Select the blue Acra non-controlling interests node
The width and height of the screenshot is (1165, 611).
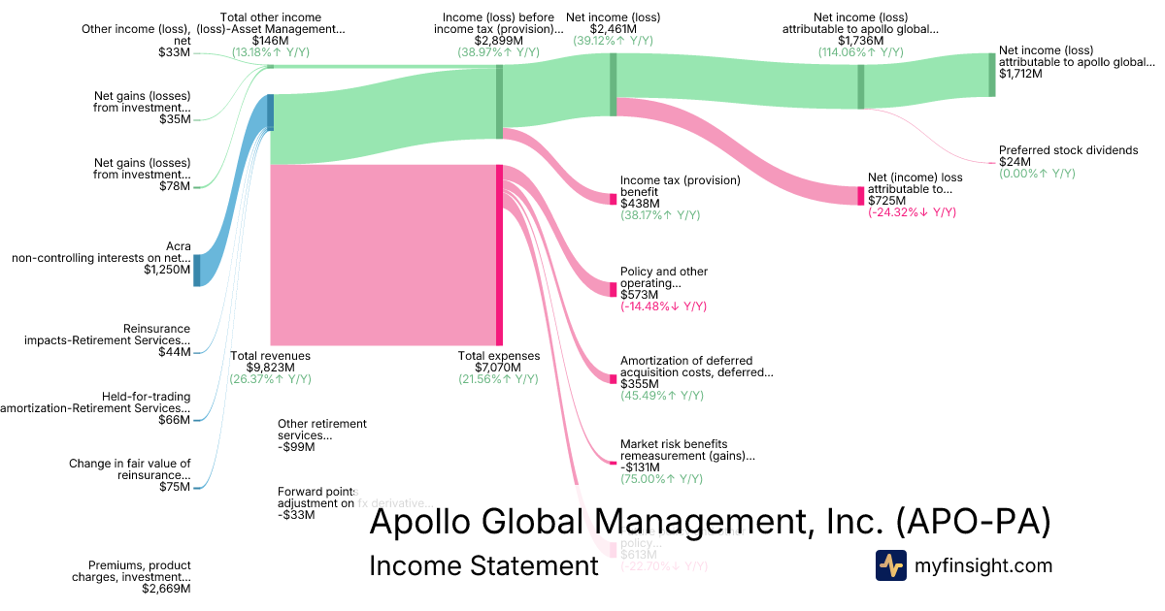tap(197, 270)
